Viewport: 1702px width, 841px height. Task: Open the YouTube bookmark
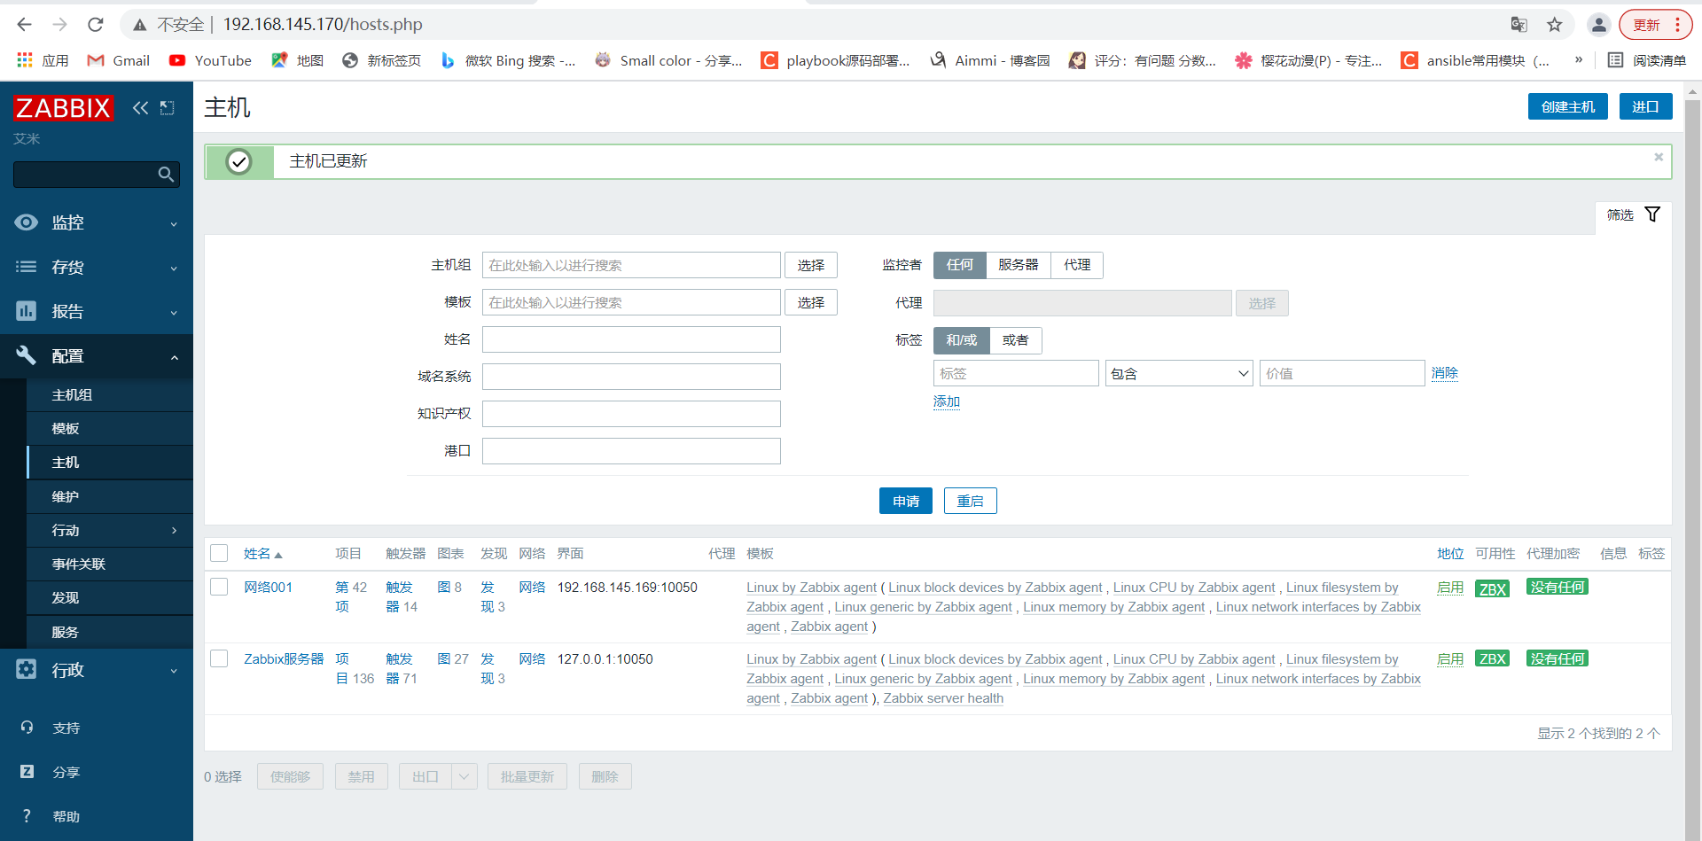pos(211,60)
